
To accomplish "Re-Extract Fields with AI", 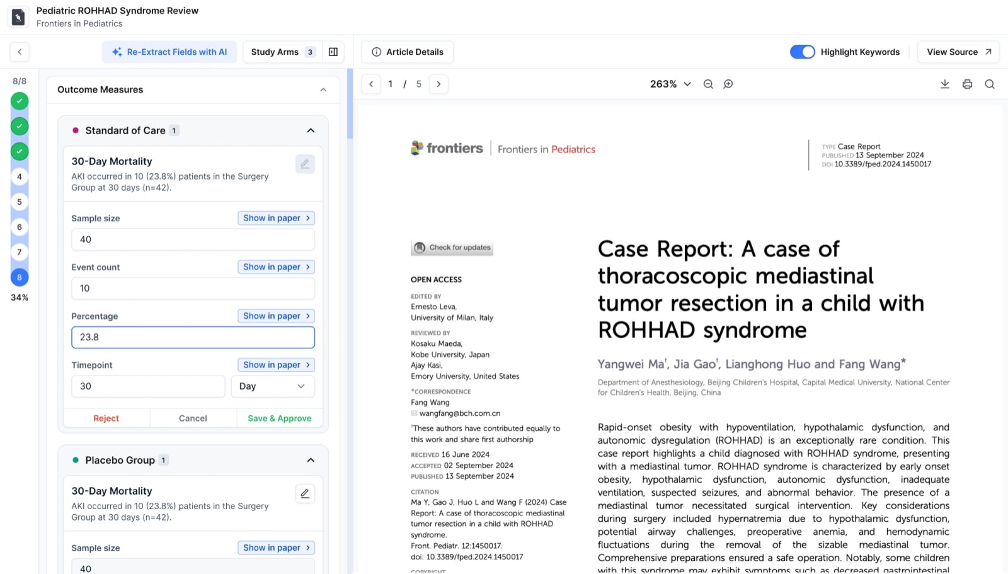I will click(169, 52).
